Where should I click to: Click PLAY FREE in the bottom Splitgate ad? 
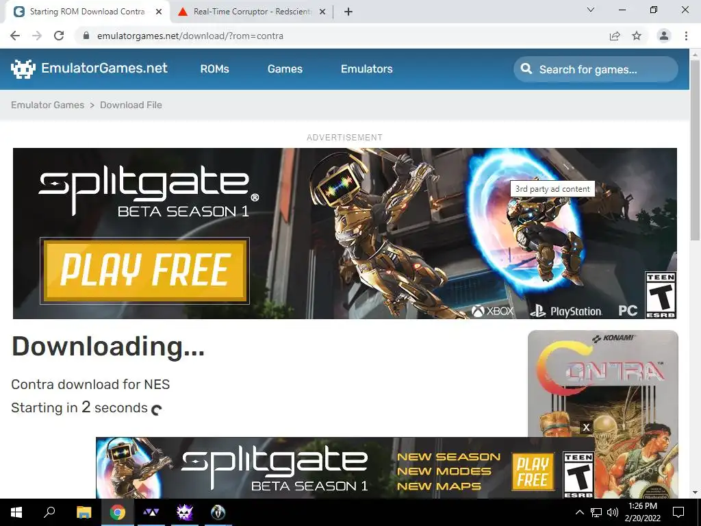pos(533,471)
